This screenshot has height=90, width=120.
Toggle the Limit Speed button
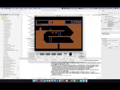81,56
